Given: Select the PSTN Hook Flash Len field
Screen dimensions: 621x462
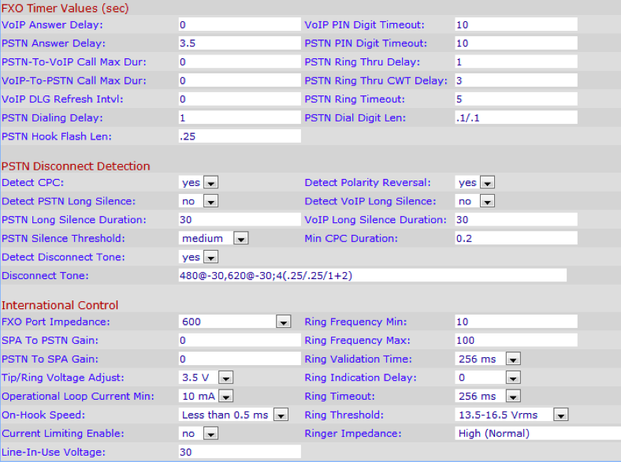Looking at the screenshot, I should (x=240, y=136).
